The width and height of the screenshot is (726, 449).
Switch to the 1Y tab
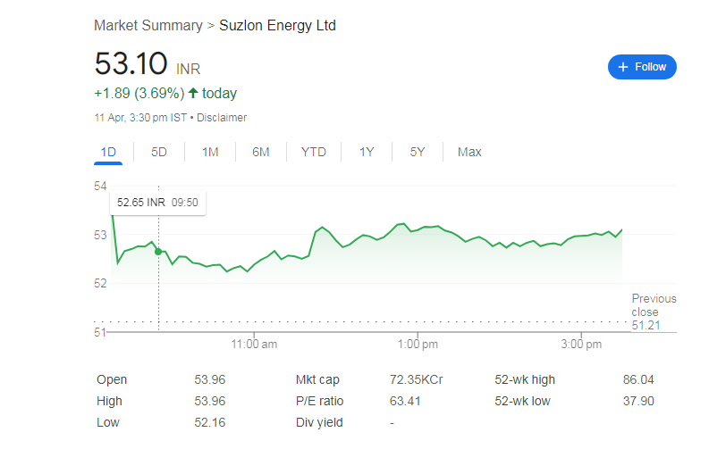367,152
